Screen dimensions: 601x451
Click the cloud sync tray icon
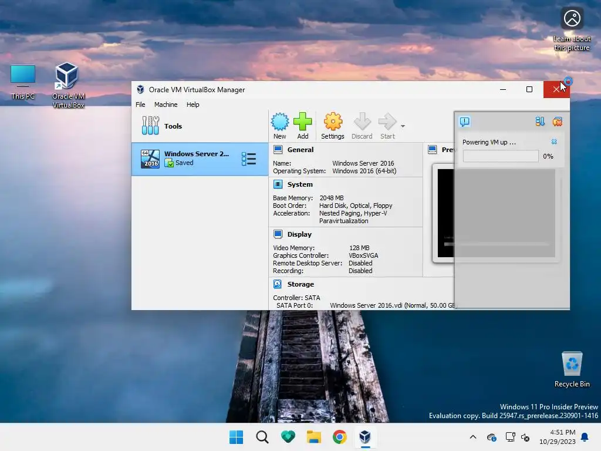[492, 437]
